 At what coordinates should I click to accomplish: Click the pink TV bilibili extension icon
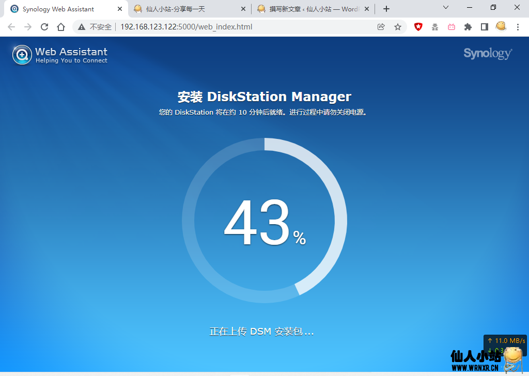coord(452,27)
